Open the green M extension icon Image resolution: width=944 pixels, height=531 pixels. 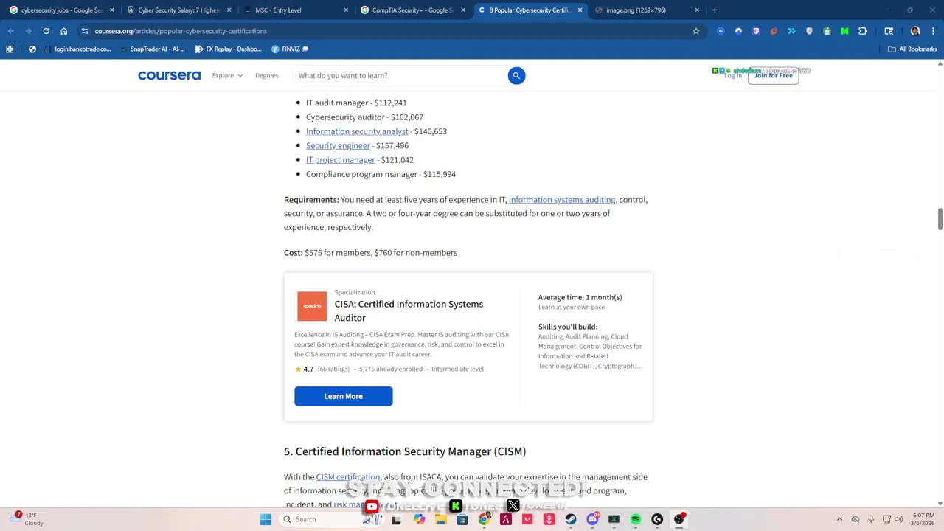(844, 31)
